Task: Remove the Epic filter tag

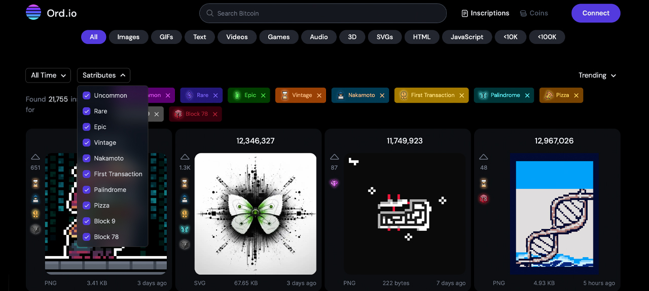Action: click(x=263, y=95)
